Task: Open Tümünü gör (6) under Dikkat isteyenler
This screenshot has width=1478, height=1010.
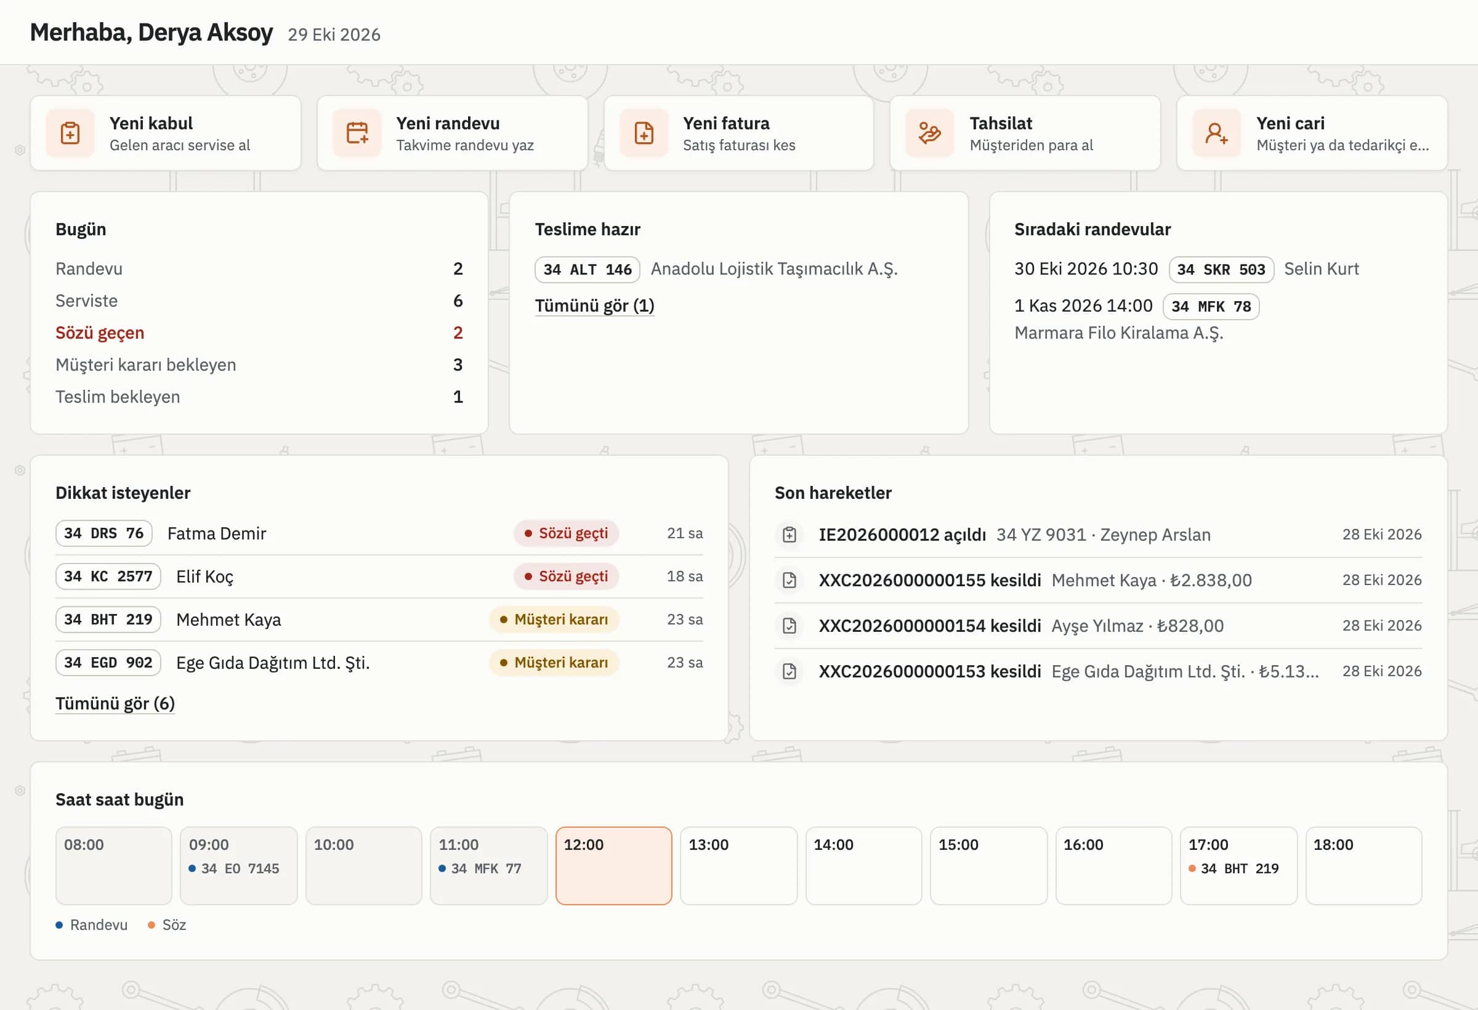Action: pyautogui.click(x=115, y=703)
